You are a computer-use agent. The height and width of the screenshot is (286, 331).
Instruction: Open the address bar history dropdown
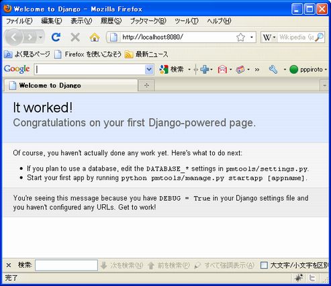click(x=252, y=37)
